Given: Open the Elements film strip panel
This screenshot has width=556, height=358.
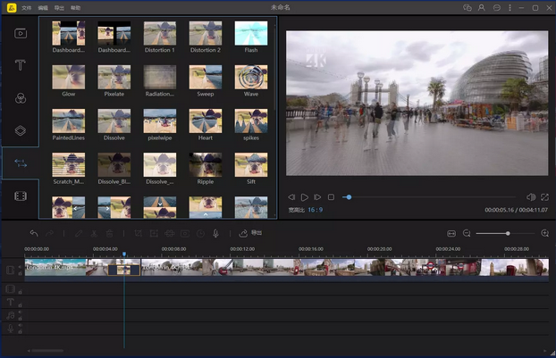Looking at the screenshot, I should [20, 195].
